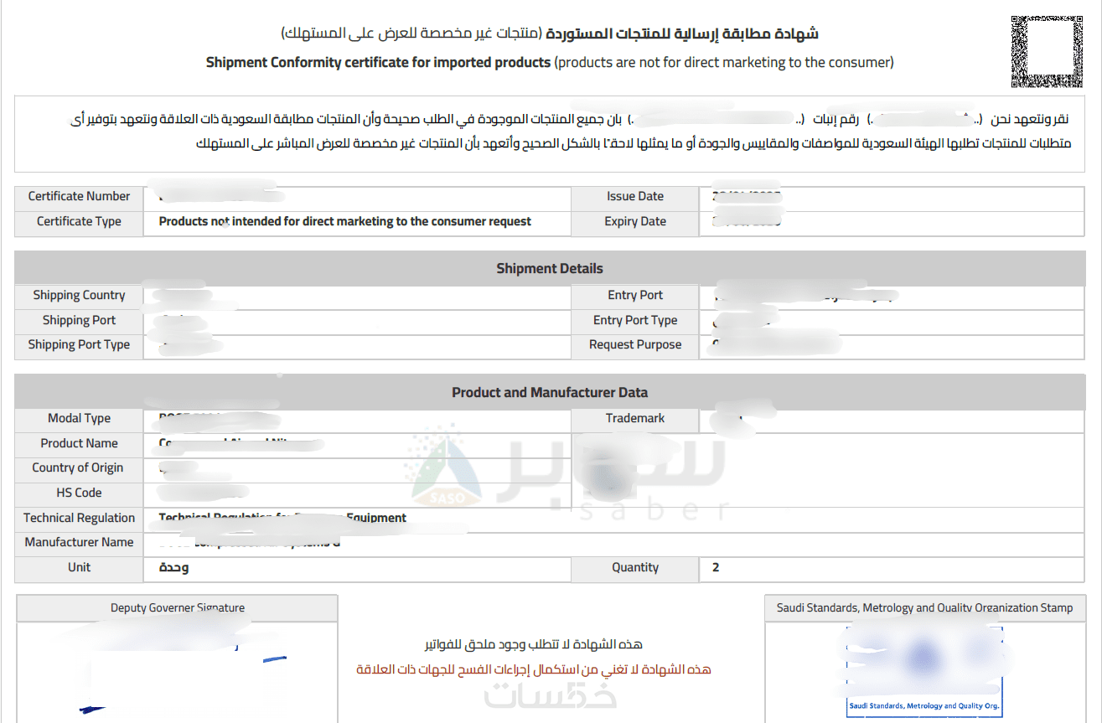This screenshot has height=723, width=1102.
Task: Click the Arabic note 'هذه الشهادة لا تتطلب وجود ملحق للفواتير'
Action: pyautogui.click(x=534, y=644)
